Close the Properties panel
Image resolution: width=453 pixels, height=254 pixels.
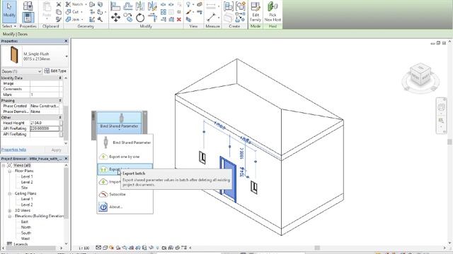[66, 41]
